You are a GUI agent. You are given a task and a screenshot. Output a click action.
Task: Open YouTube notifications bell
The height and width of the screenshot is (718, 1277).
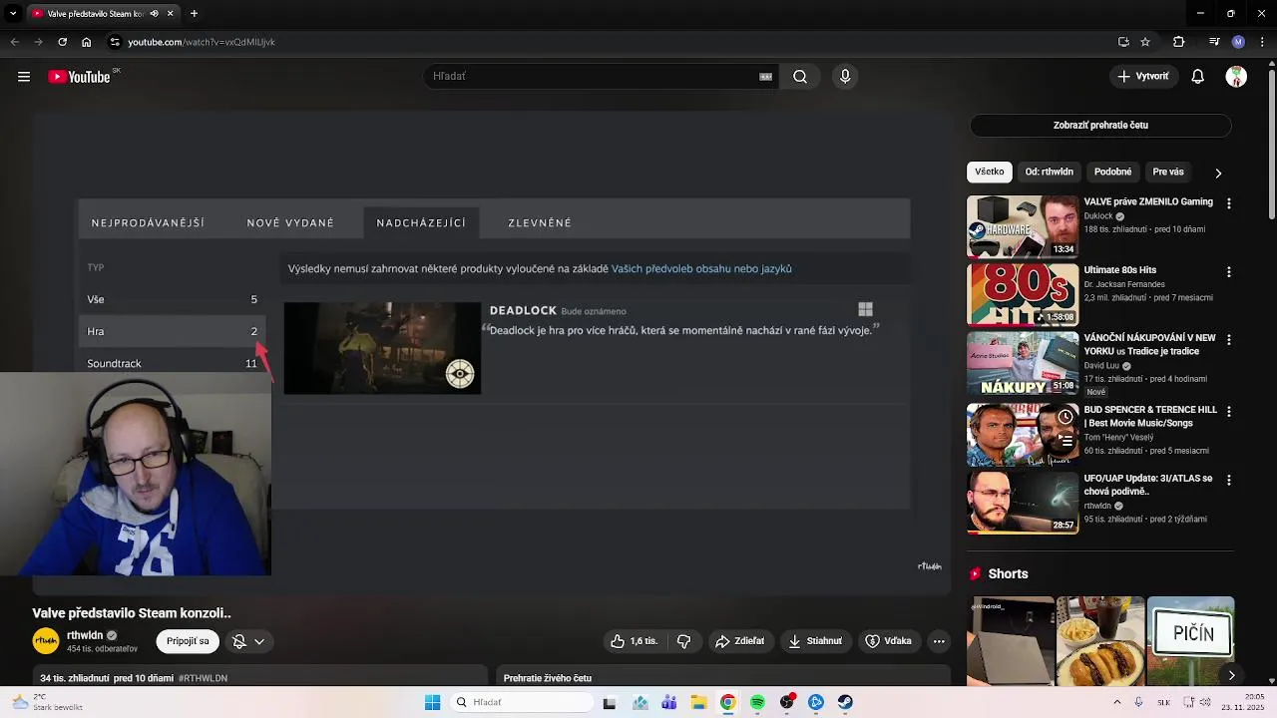[1198, 77]
